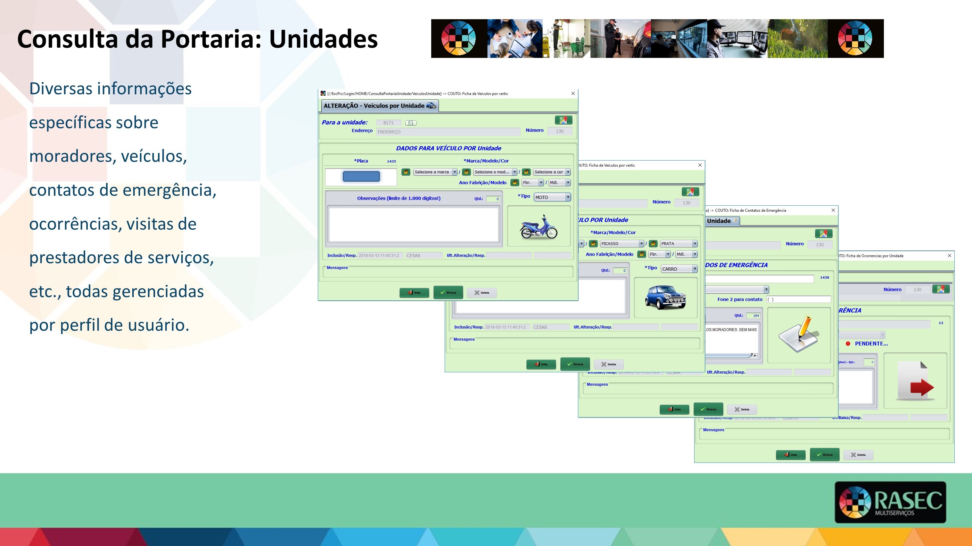This screenshot has height=546, width=972.
Task: Click the building icon beside unit B171
Action: pos(410,123)
